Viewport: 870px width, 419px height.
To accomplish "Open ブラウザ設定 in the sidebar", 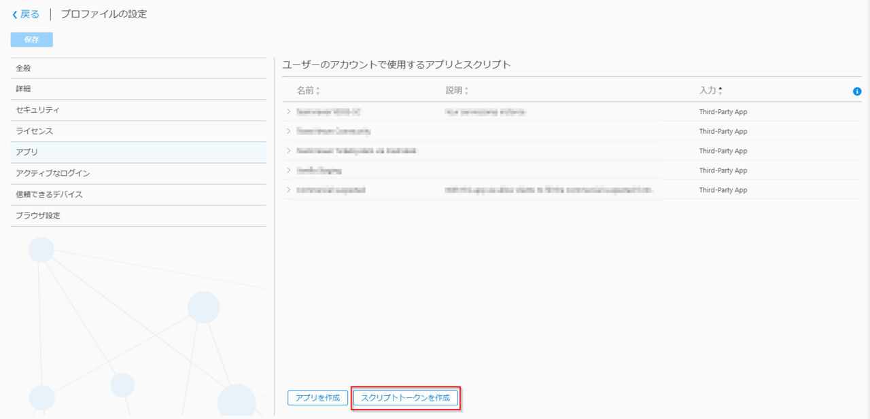I will 38,215.
